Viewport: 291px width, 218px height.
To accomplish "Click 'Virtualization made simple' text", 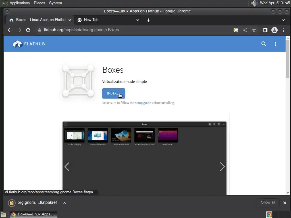I will click(124, 81).
